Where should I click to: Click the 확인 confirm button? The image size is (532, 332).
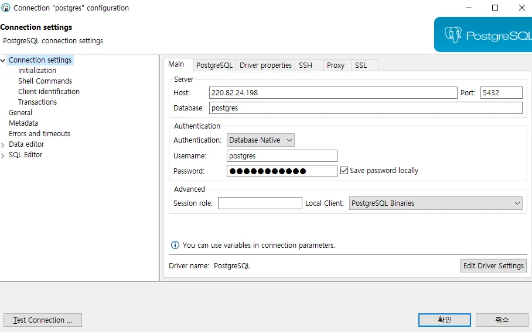(445, 320)
